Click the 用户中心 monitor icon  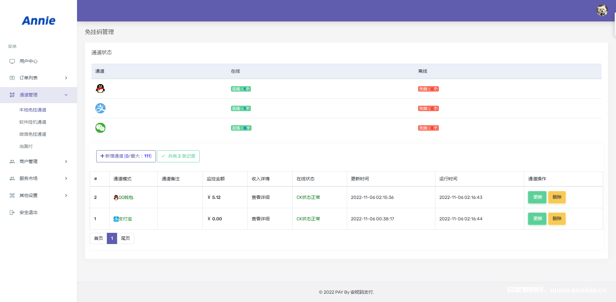point(12,61)
